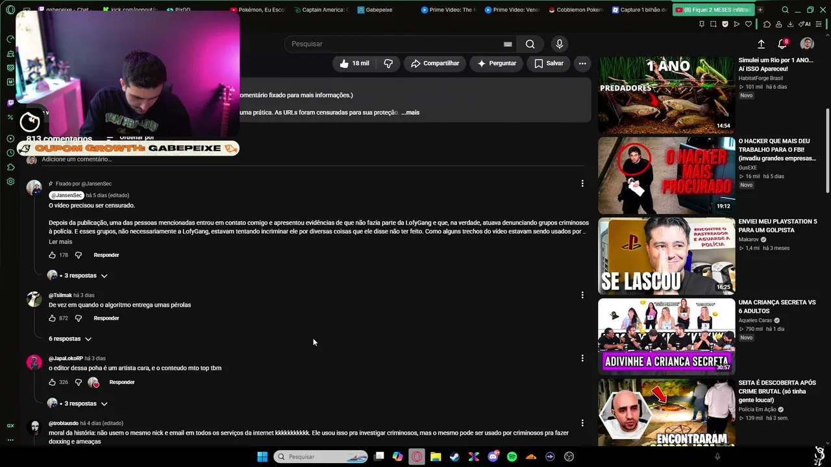The height and width of the screenshot is (467, 831).
Task: Expand video description with ...mais
Action: point(410,112)
